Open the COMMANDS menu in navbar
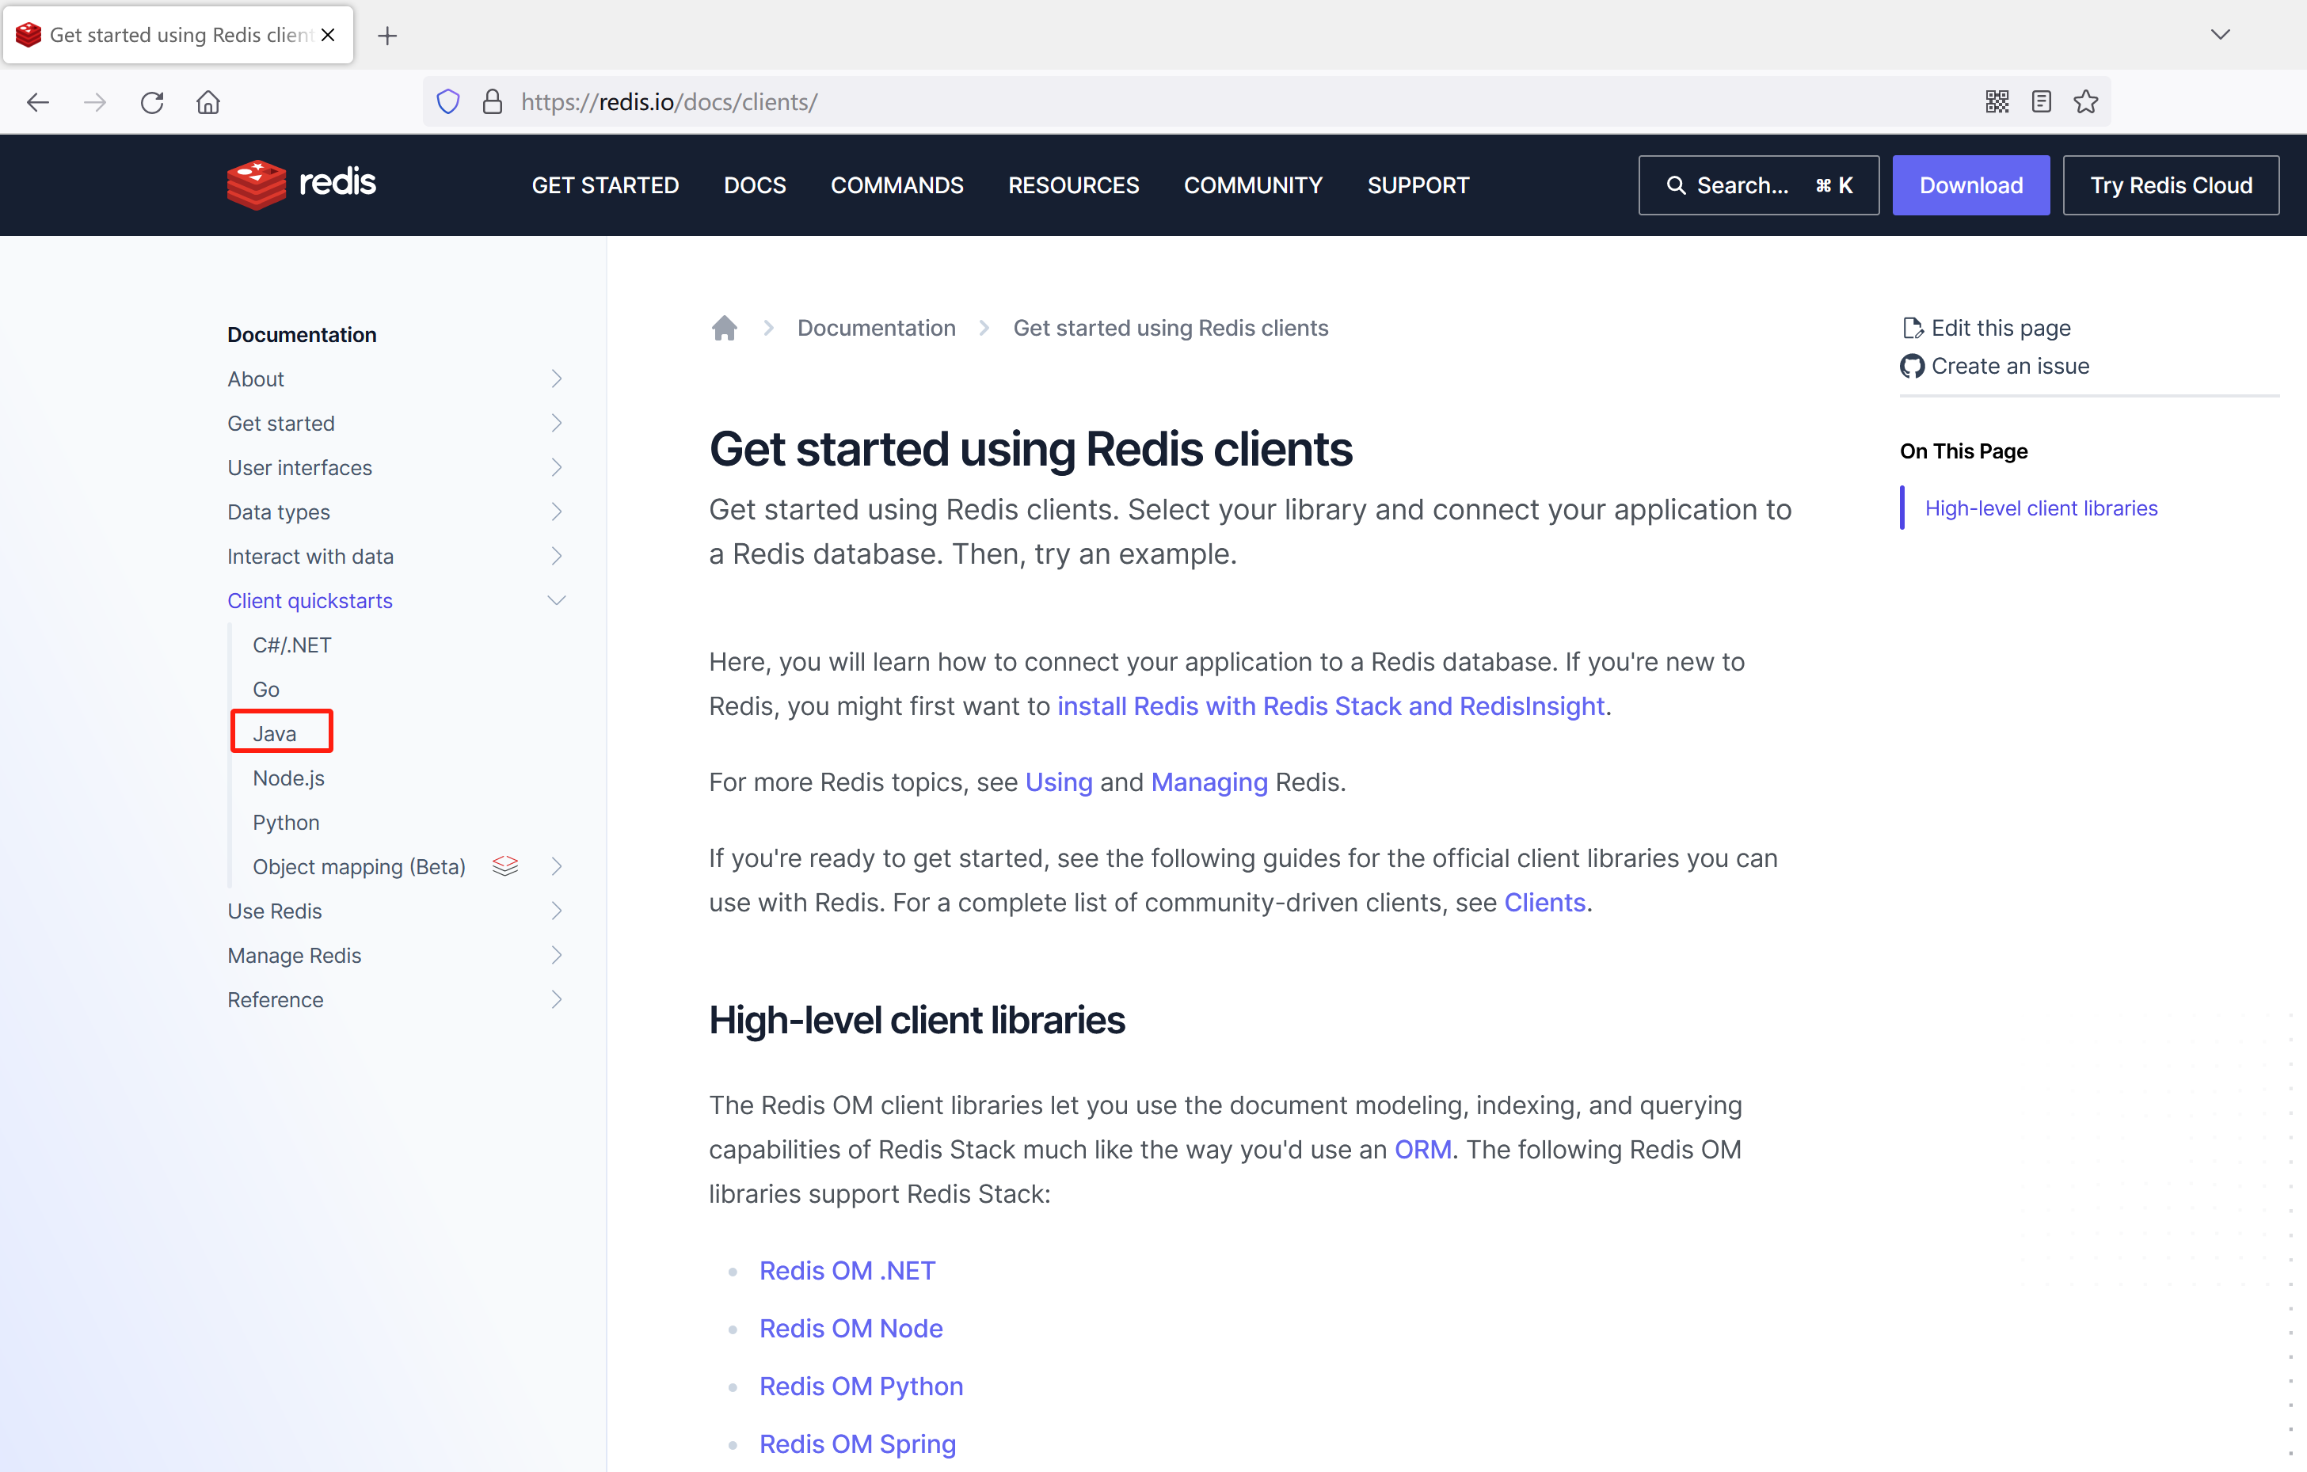The image size is (2307, 1472). coord(897,184)
